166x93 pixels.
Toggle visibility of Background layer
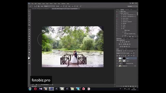point(117,66)
